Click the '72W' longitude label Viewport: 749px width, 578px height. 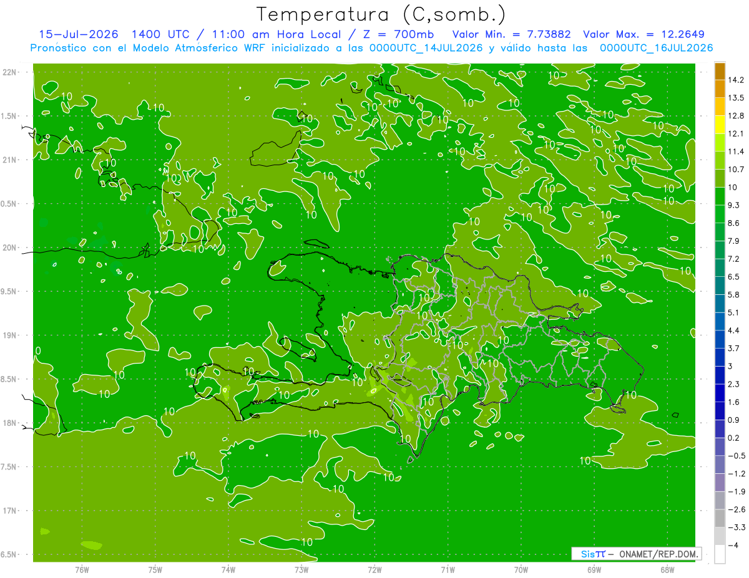(374, 569)
